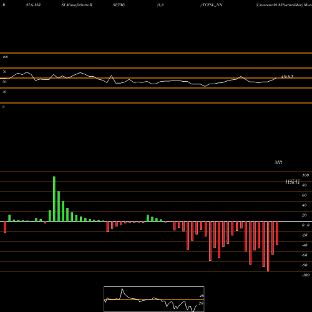The width and height of the screenshot is (312, 312).
Task: Click the tallest green MR bar
Action: pos(54,199)
